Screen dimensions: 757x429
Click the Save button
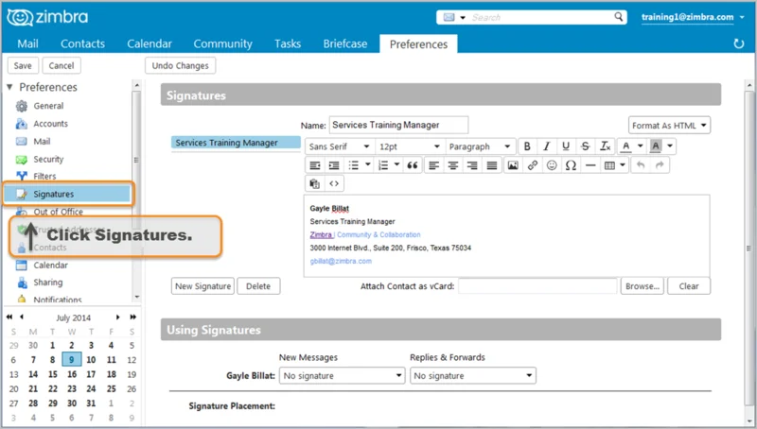(x=23, y=65)
